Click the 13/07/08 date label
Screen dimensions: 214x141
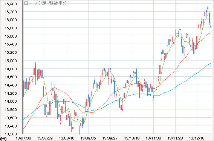pyautogui.click(x=23, y=138)
